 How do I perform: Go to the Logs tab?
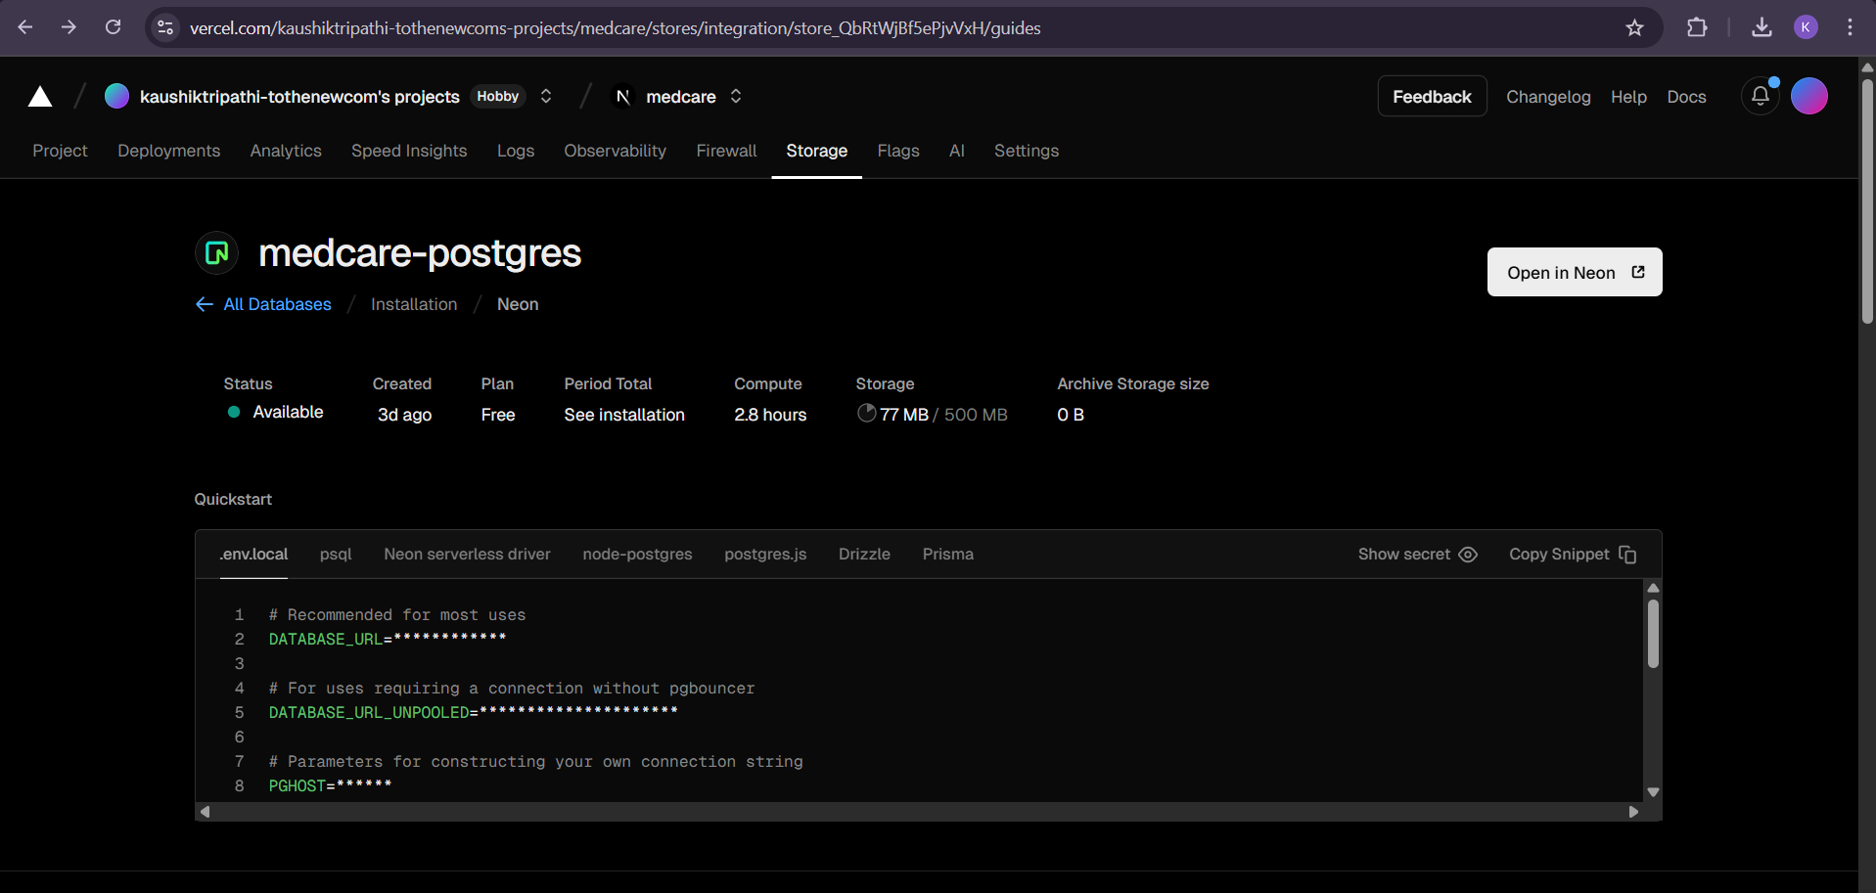[x=516, y=151]
